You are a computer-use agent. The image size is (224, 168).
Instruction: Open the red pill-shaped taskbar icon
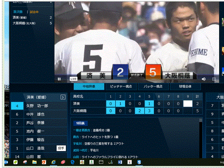63,162
